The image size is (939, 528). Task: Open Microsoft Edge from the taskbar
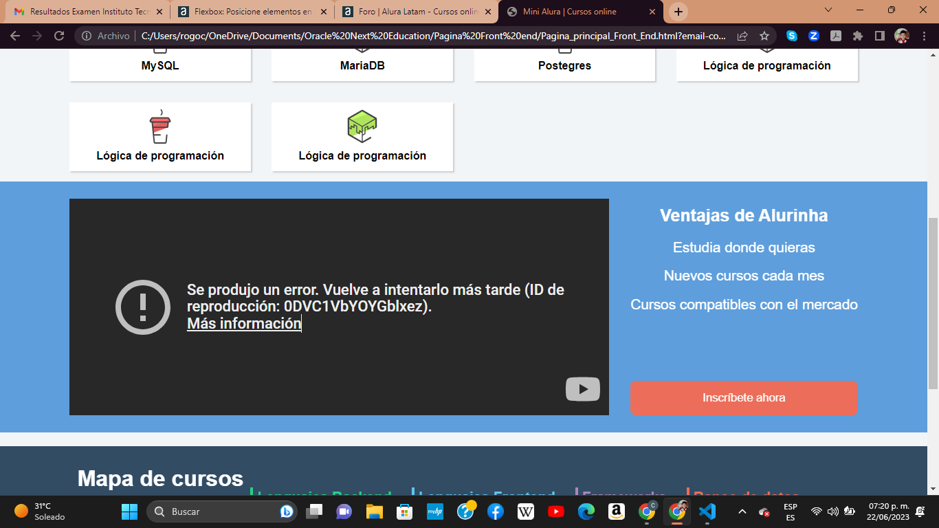586,511
